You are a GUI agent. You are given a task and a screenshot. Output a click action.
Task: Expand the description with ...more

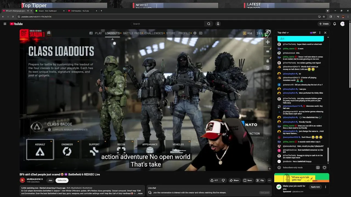139,193
